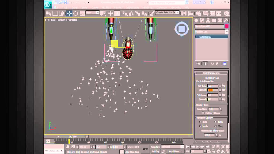274x154 pixels.
Task: Select the Mesh viewport display option
Action: click(x=200, y=126)
